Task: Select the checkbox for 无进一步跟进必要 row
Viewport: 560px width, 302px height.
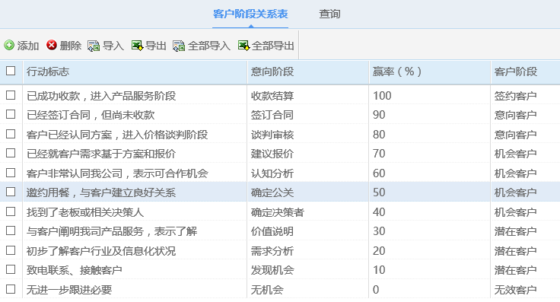Action: click(11, 289)
